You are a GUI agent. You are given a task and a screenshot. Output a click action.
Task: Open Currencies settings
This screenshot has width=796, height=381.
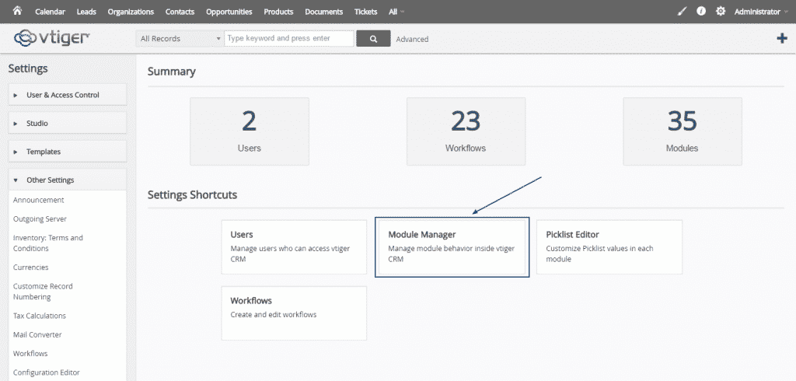(30, 267)
